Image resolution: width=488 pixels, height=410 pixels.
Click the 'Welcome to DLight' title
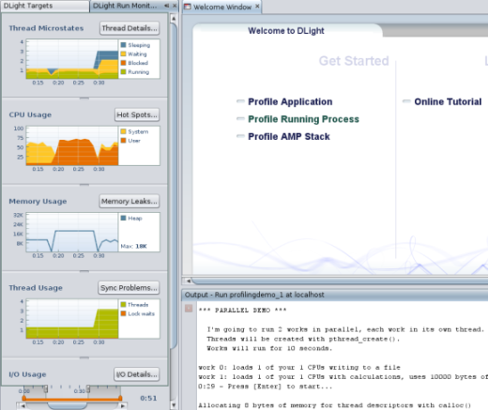coord(286,31)
